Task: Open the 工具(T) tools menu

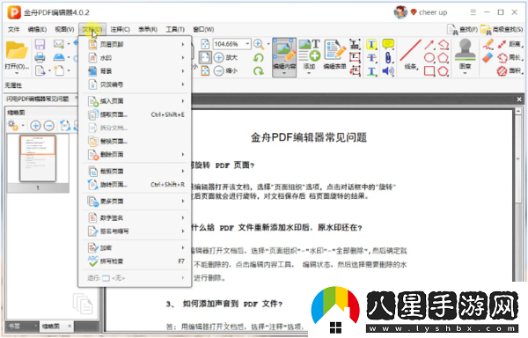Action: [x=175, y=29]
